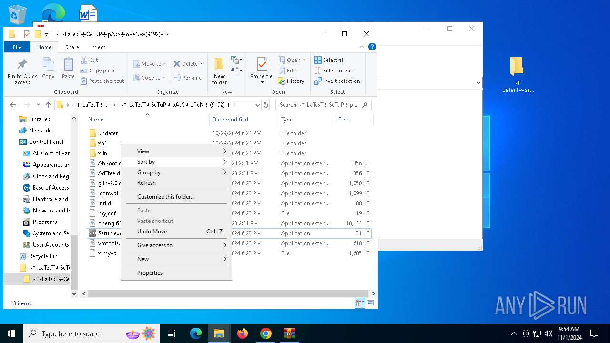This screenshot has height=343, width=610.
Task: Click the Back navigation arrow
Action: [x=13, y=105]
